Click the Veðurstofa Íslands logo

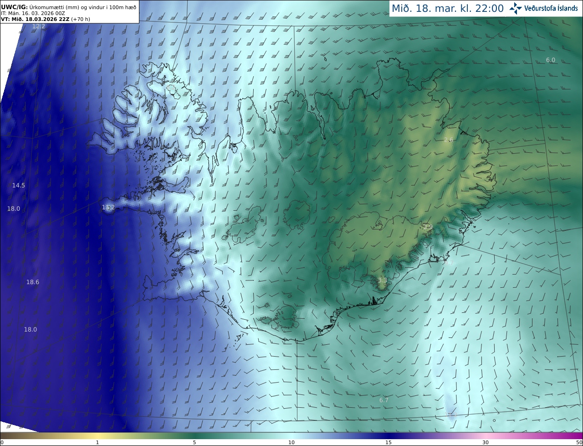(544, 8)
